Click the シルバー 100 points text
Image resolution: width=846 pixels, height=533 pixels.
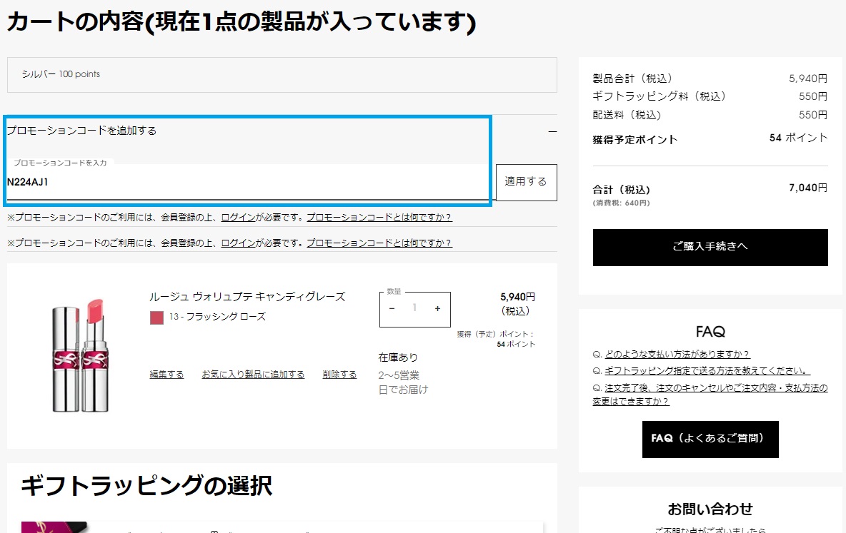61,74
